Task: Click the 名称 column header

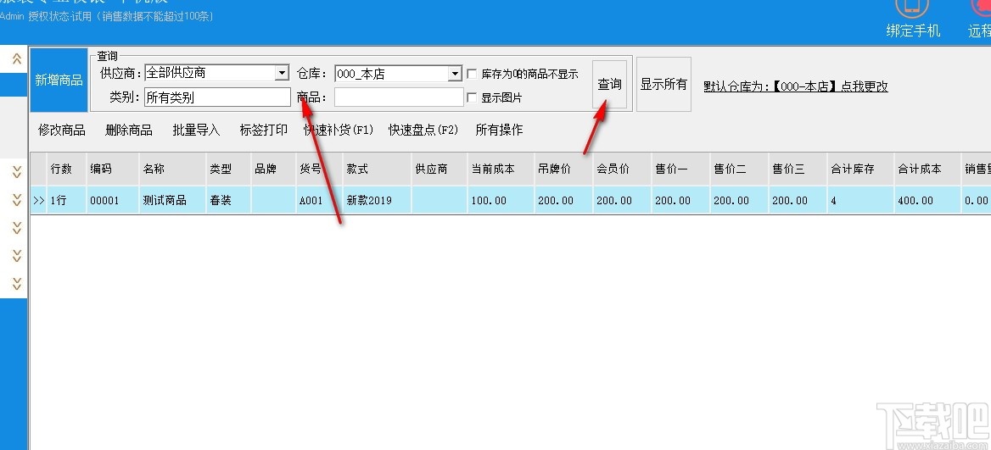Action: (x=172, y=169)
